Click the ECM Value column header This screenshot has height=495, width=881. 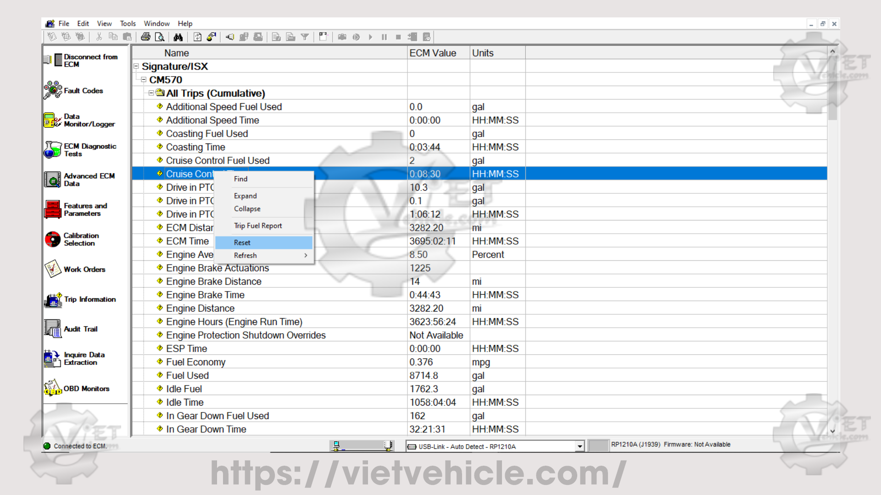433,53
